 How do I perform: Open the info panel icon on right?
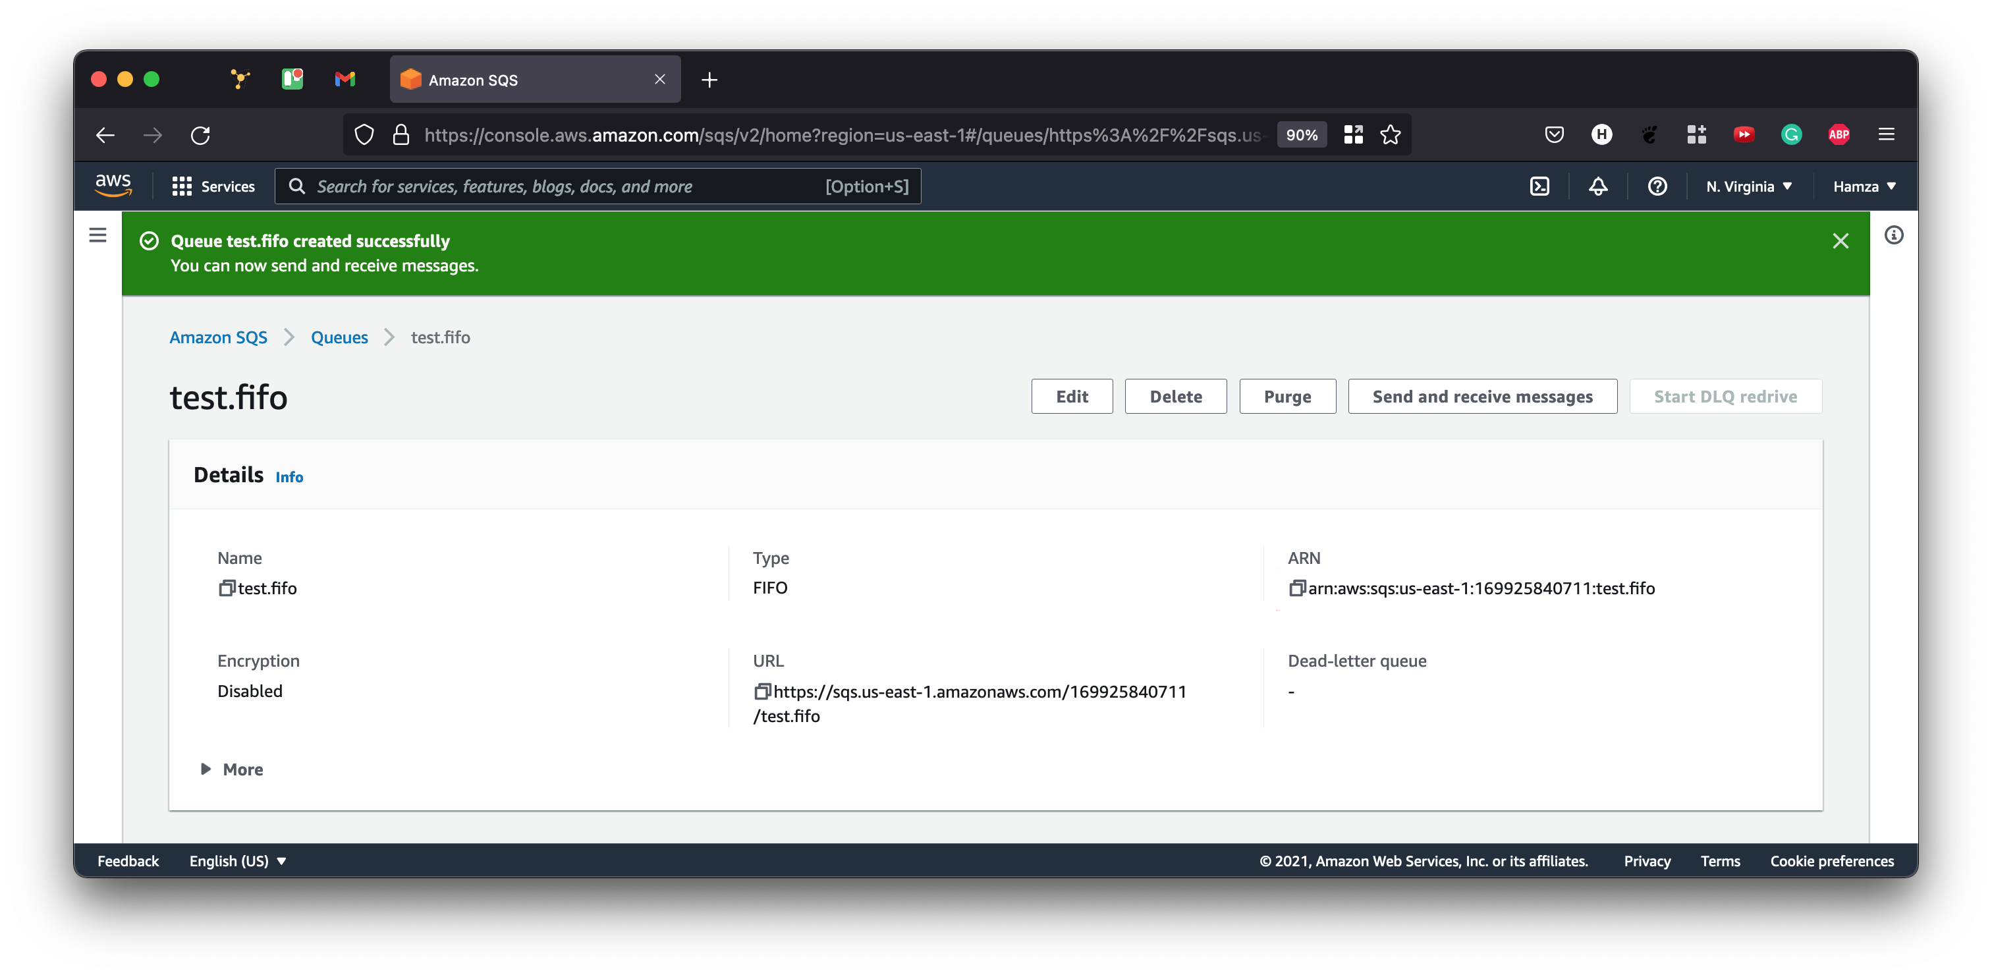point(1894,235)
